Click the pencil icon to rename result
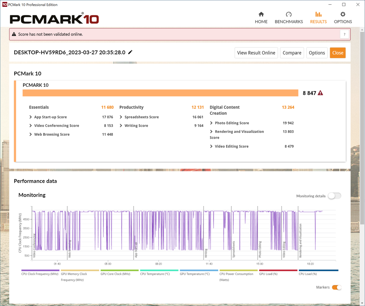Screen dimensions: 365x306 (130, 52)
